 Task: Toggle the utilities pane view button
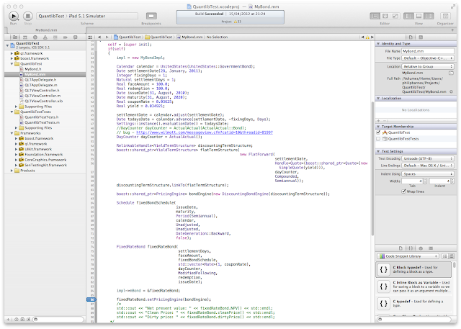click(x=429, y=16)
